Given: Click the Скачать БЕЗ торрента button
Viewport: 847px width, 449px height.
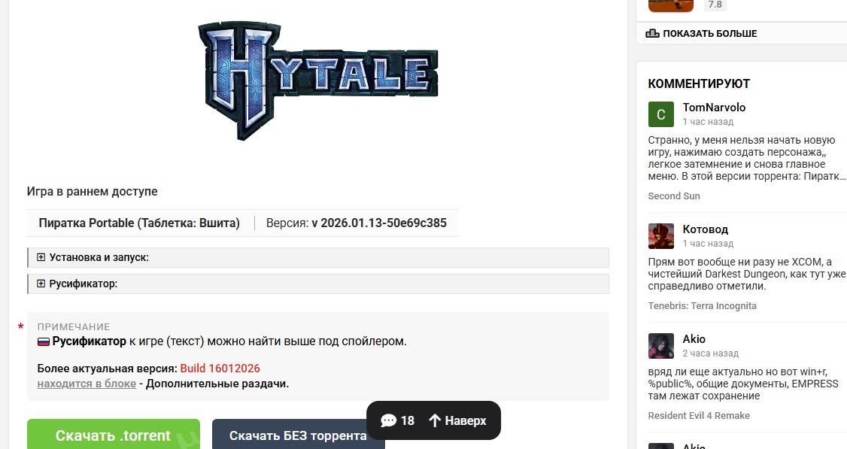Looking at the screenshot, I should 298,434.
